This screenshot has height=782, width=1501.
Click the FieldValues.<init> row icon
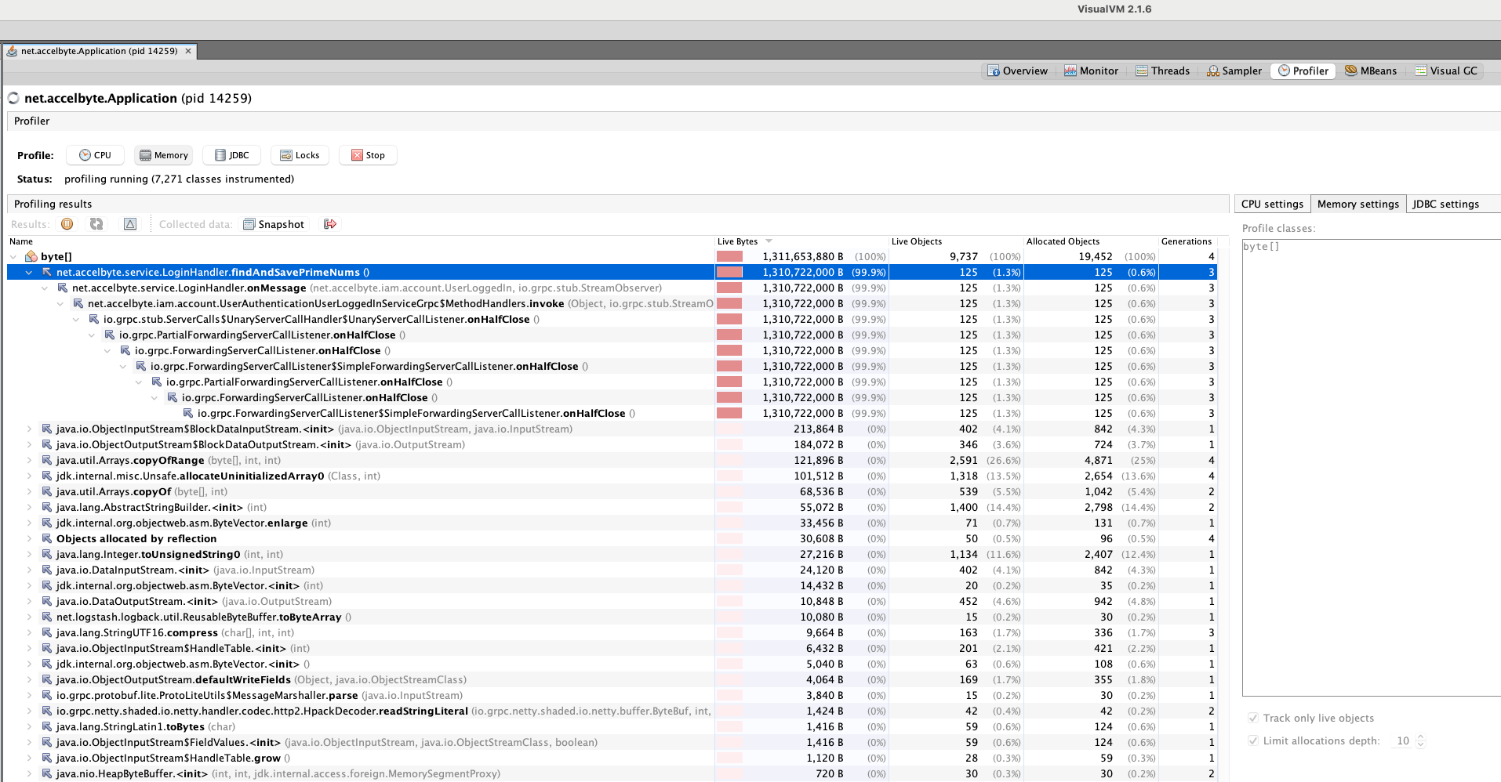pyautogui.click(x=46, y=742)
